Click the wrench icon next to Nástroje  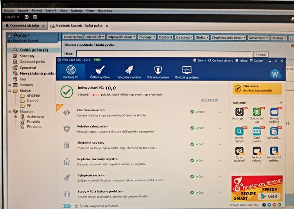pos(281,102)
